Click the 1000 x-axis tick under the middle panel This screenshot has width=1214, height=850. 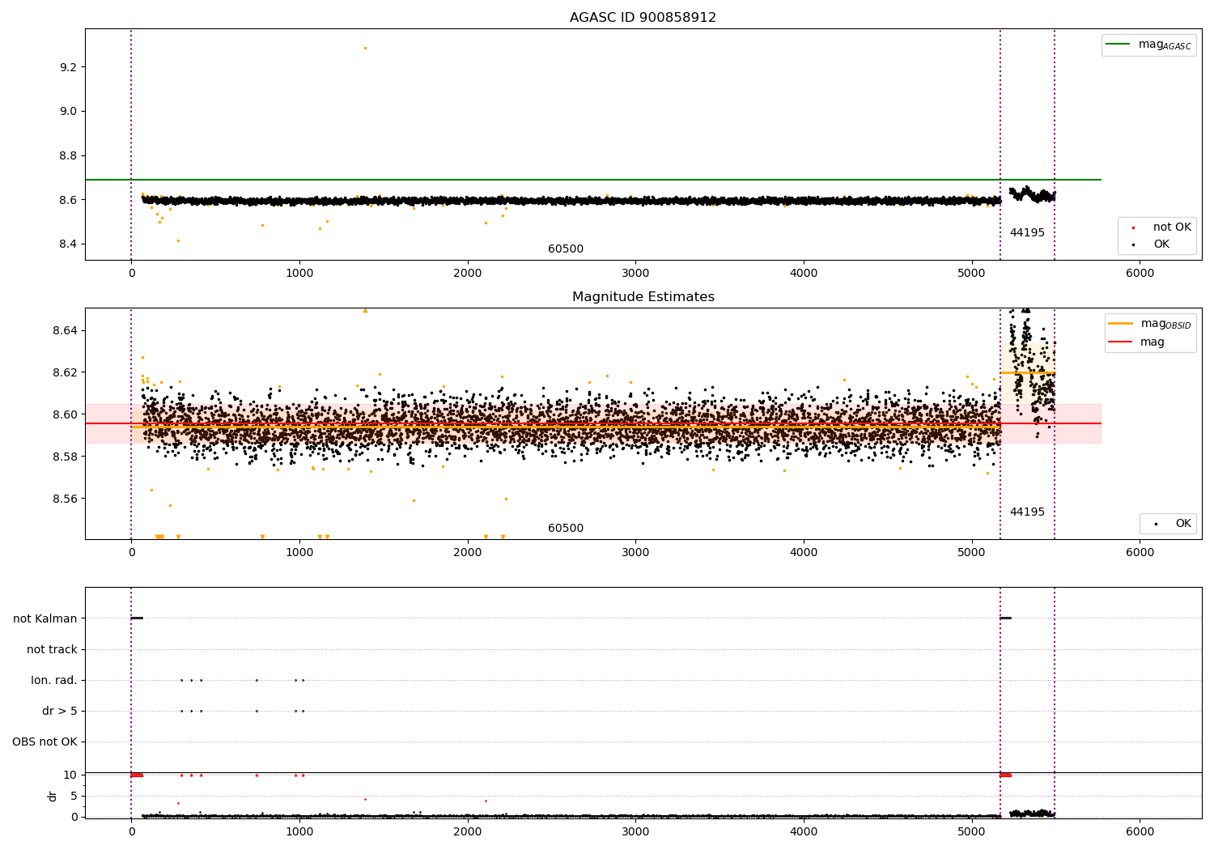point(299,554)
